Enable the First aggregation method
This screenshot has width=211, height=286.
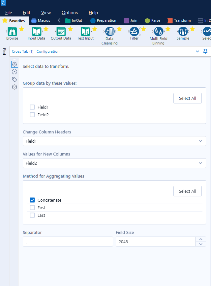[32, 208]
